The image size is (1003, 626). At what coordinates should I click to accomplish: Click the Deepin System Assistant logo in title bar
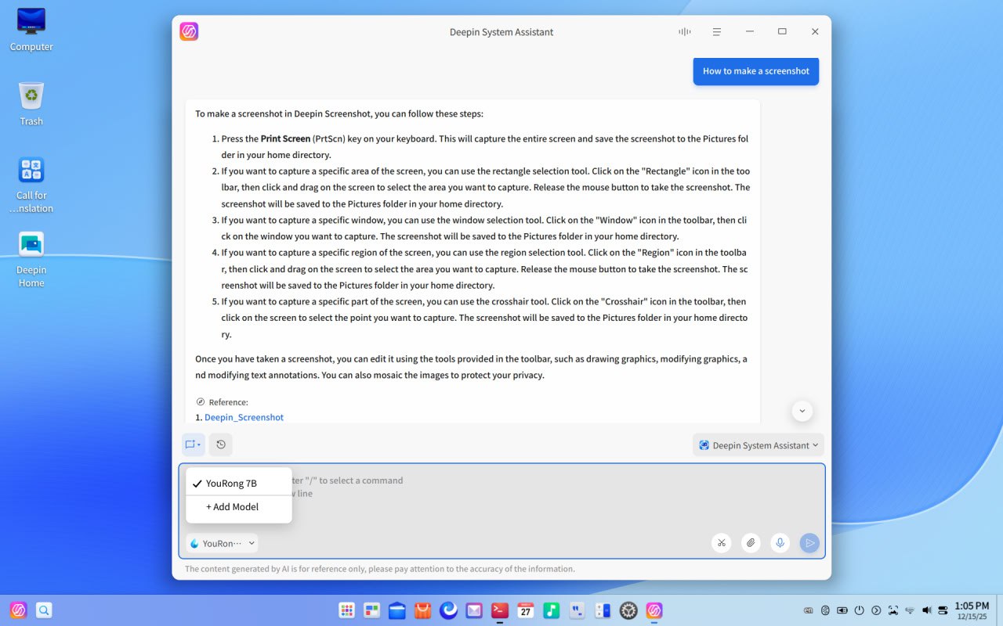pos(189,31)
